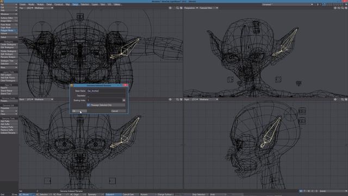
Task: Toggle Reassign Selected Only checkbox
Action: (x=89, y=105)
